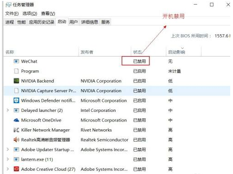Viewport: 233px width, 174px height.
Task: Click Program's 未计量 impact cell
Action: [175, 71]
